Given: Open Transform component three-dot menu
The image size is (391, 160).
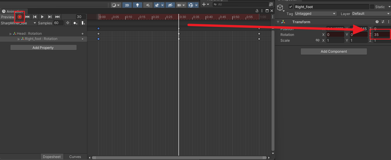Looking at the screenshot, I should [388, 22].
